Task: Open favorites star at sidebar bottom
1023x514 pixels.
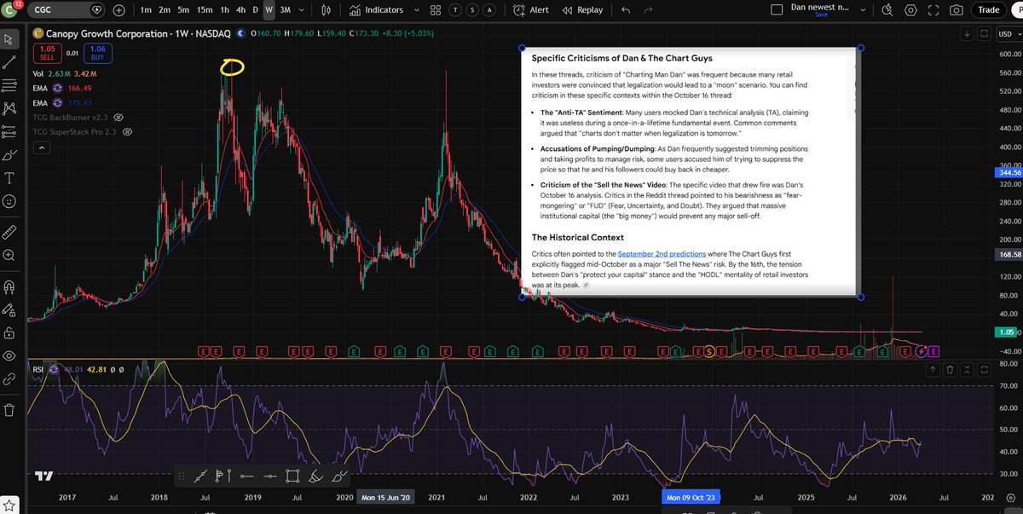Action: [x=9, y=504]
